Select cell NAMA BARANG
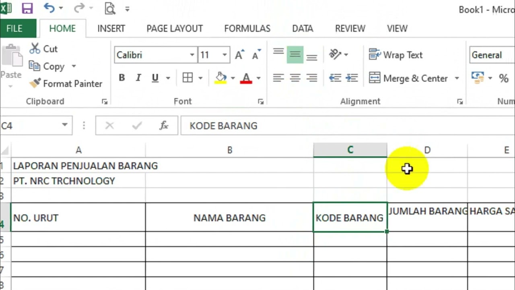This screenshot has width=515, height=290. (x=229, y=217)
